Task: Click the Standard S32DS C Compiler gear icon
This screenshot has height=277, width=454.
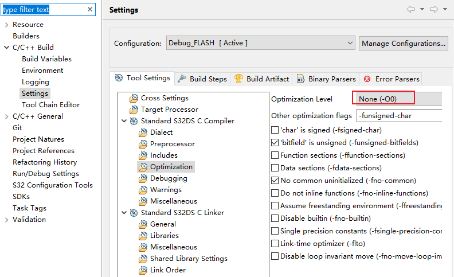Action: tap(134, 121)
